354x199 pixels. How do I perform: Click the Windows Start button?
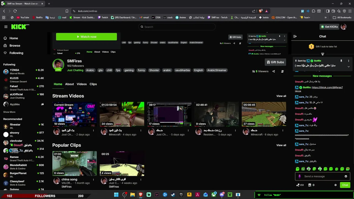point(116,195)
